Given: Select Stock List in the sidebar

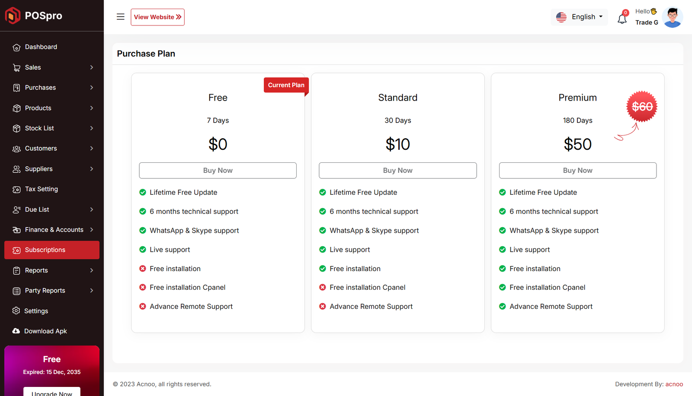Looking at the screenshot, I should pyautogui.click(x=39, y=128).
